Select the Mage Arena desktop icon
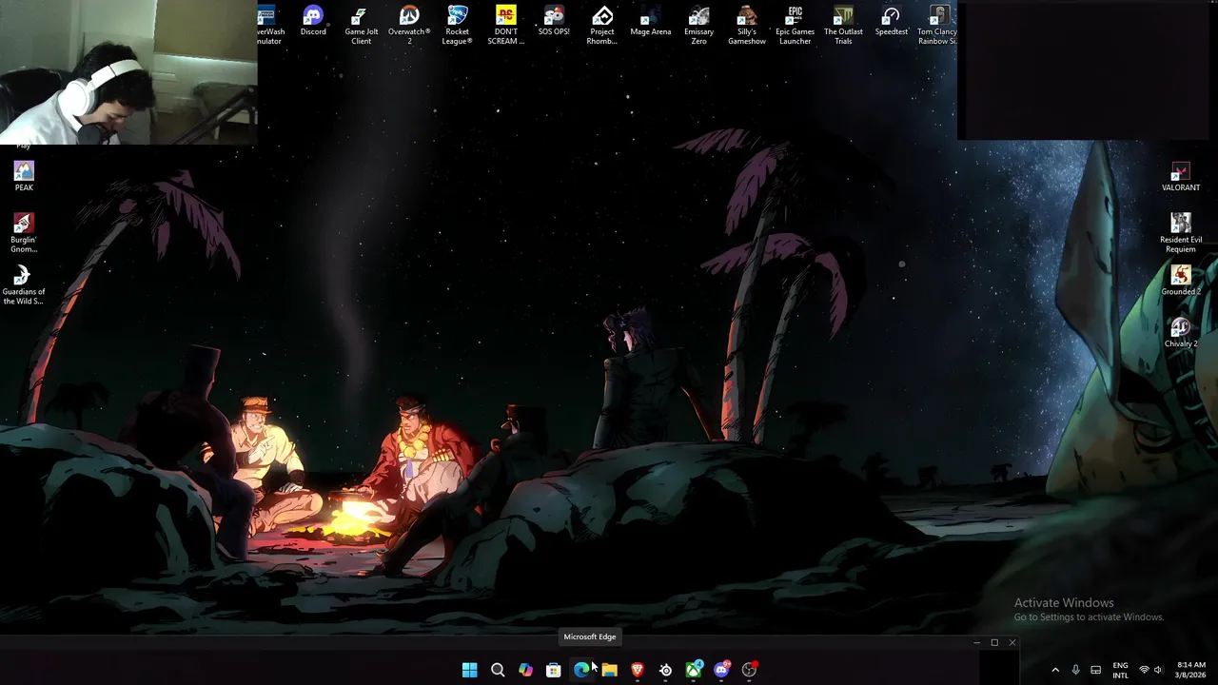The width and height of the screenshot is (1218, 685). click(x=650, y=22)
